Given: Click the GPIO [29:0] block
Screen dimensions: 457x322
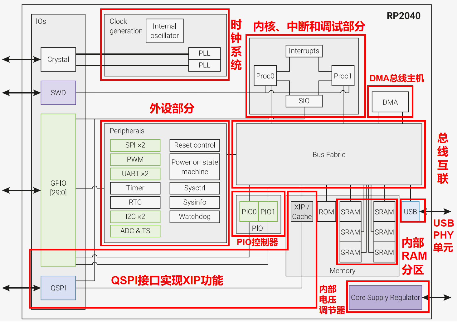Looking at the screenshot, I should pos(58,190).
